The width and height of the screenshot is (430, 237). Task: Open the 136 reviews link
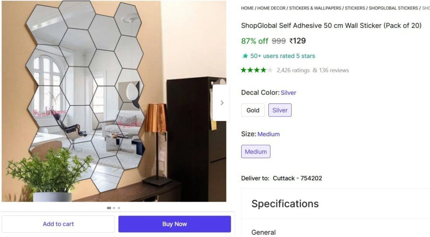(334, 70)
